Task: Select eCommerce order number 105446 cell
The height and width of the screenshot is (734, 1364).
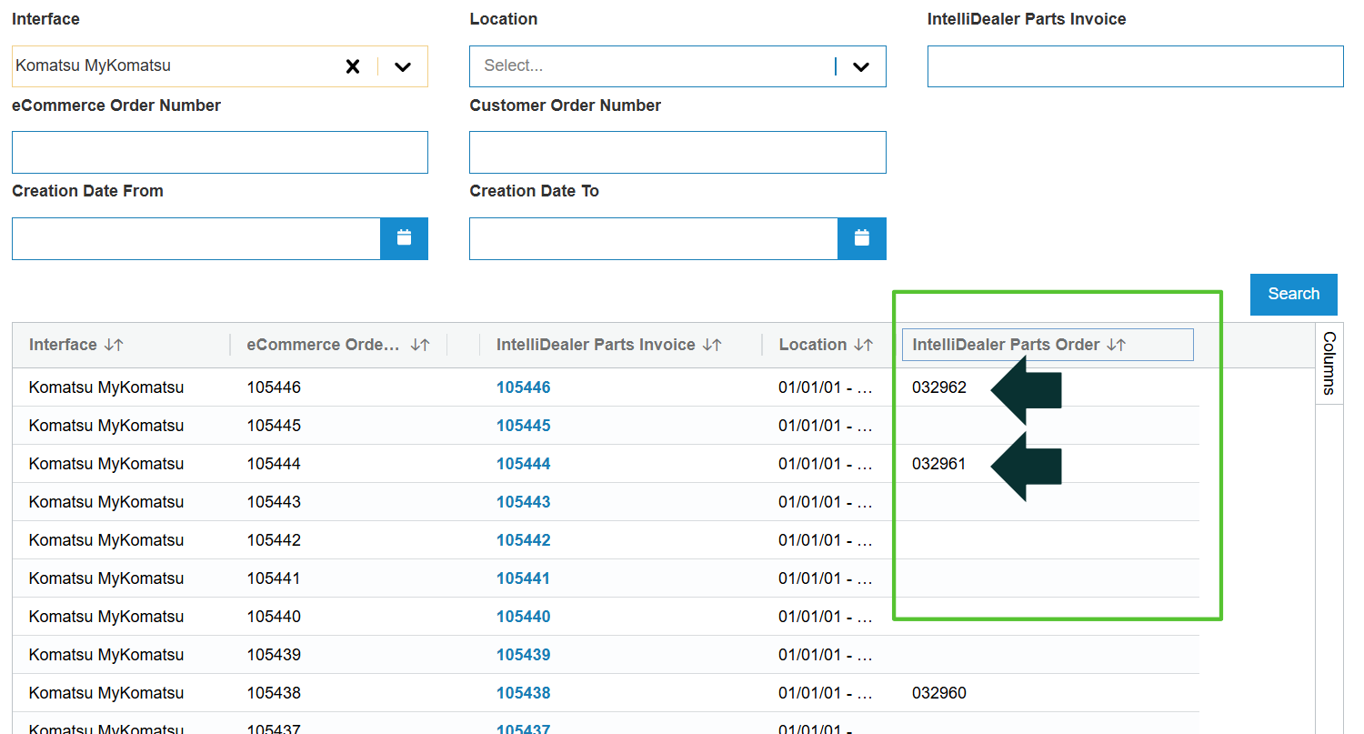Action: point(274,387)
